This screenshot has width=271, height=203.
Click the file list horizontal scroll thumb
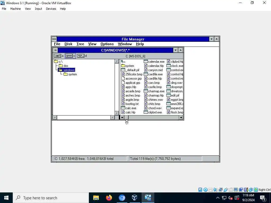tap(126, 118)
